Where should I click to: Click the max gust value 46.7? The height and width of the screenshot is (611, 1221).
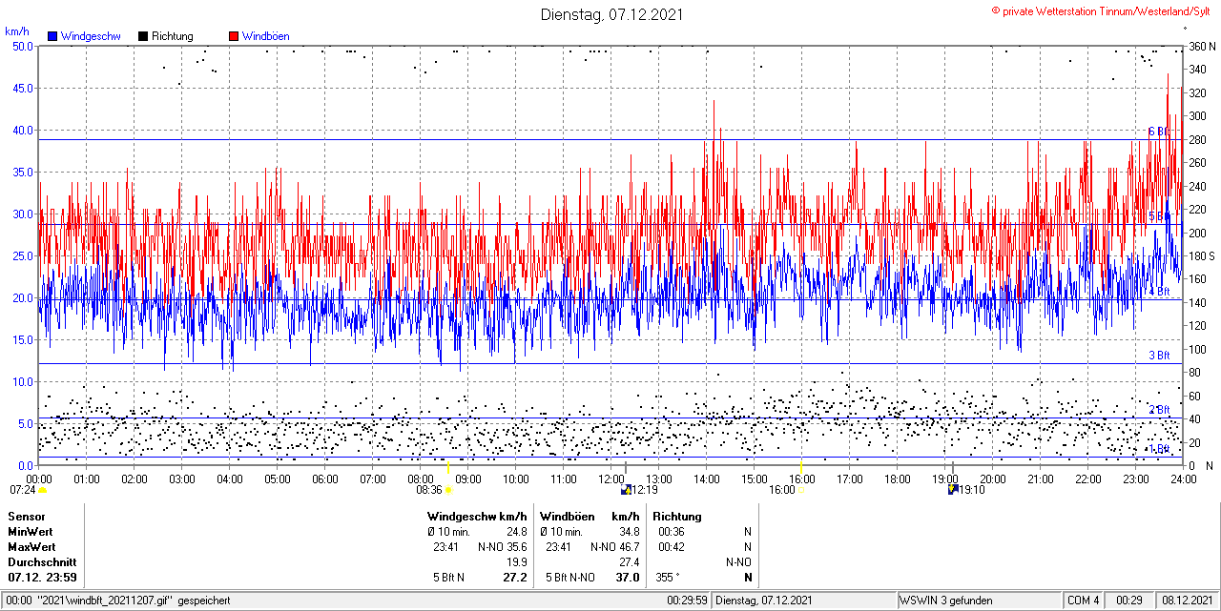click(x=629, y=547)
